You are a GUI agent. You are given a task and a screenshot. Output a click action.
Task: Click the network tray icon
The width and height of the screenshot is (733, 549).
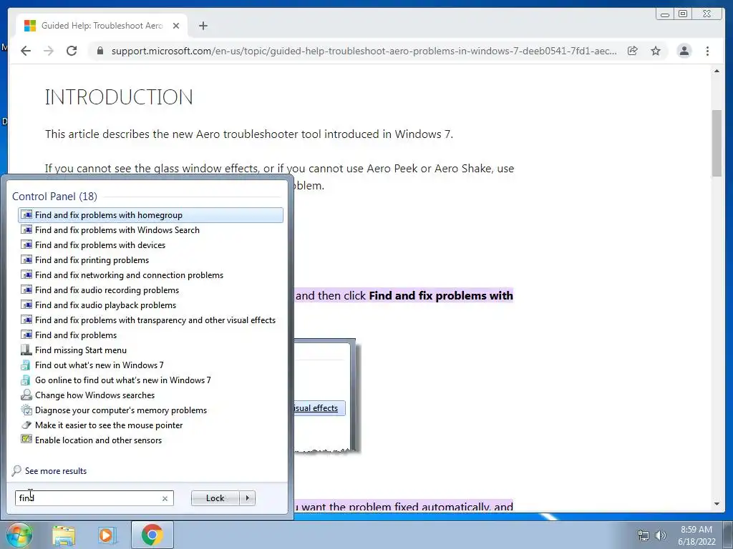coord(644,535)
